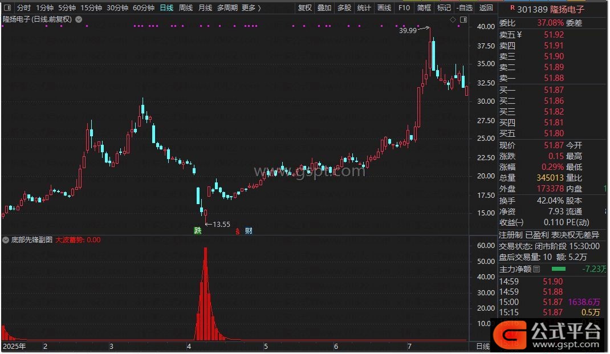Switch chart to 周线 weekly period
Viewport: 610px width, 354px height.
click(186, 8)
